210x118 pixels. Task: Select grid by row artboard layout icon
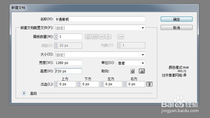coord(88,37)
